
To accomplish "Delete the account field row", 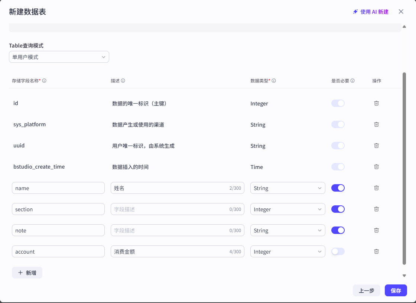I will 376,251.
